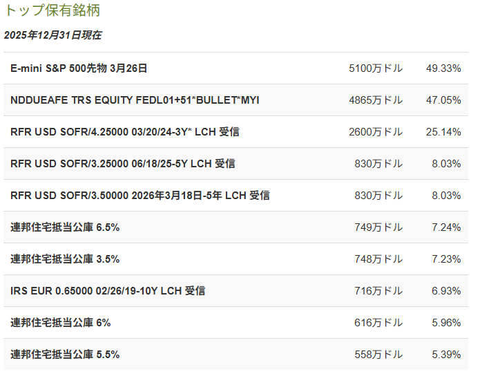Click the 2025年12月31日現在 date text

click(52, 35)
